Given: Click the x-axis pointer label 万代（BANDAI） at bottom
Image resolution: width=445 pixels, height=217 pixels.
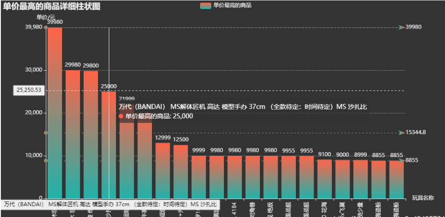Looking at the screenshot, I should coord(110,204).
